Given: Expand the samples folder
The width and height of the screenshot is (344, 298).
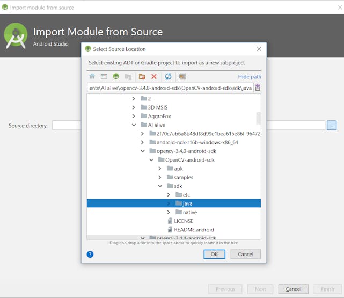Looking at the screenshot, I should click(x=160, y=177).
